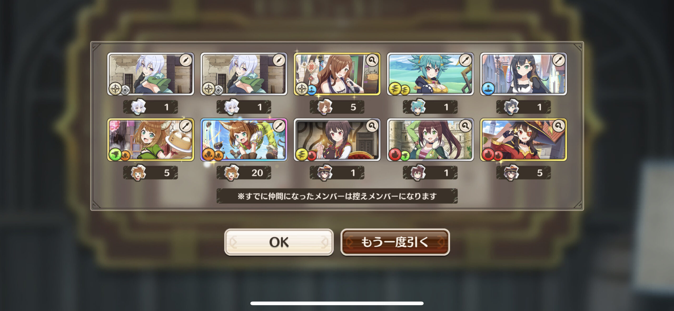
Task: Click the green wind element icon on dumpling card
Action: pos(115,154)
